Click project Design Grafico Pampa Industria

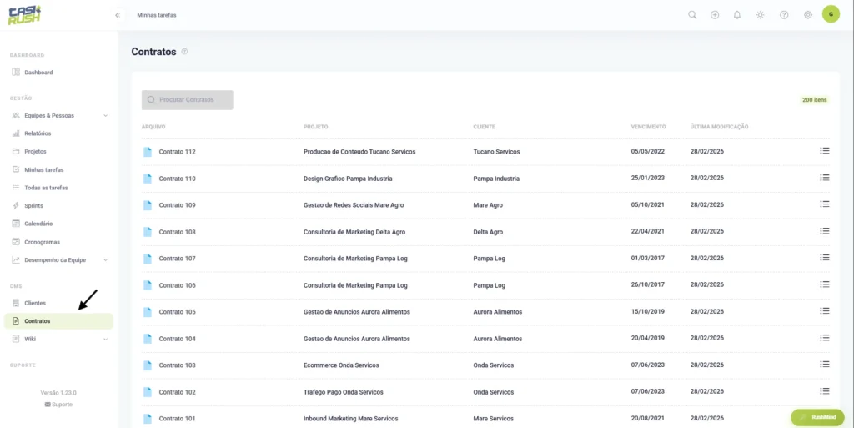pyautogui.click(x=348, y=179)
